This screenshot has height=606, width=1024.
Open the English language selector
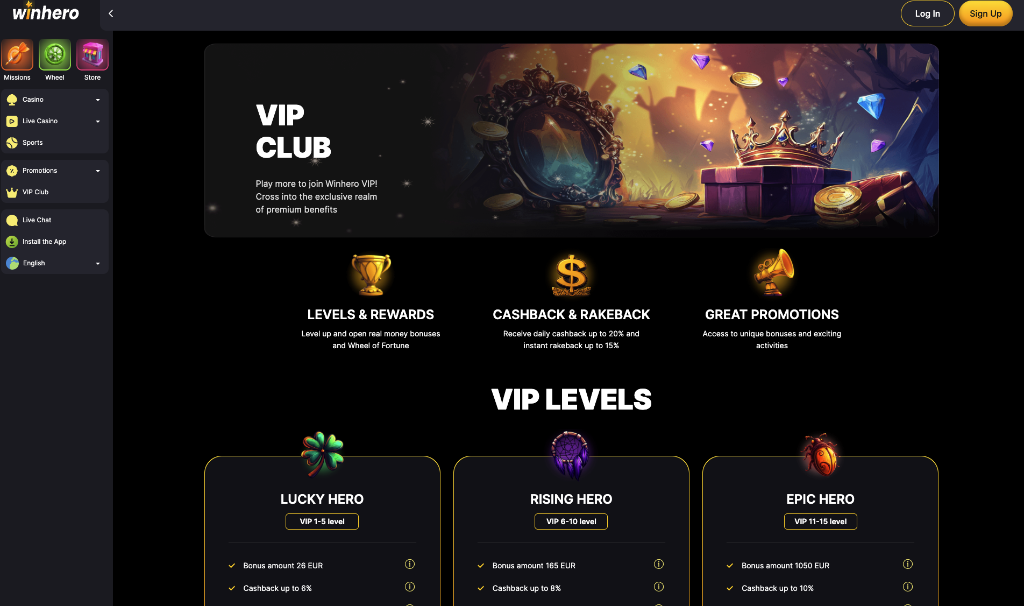(55, 263)
